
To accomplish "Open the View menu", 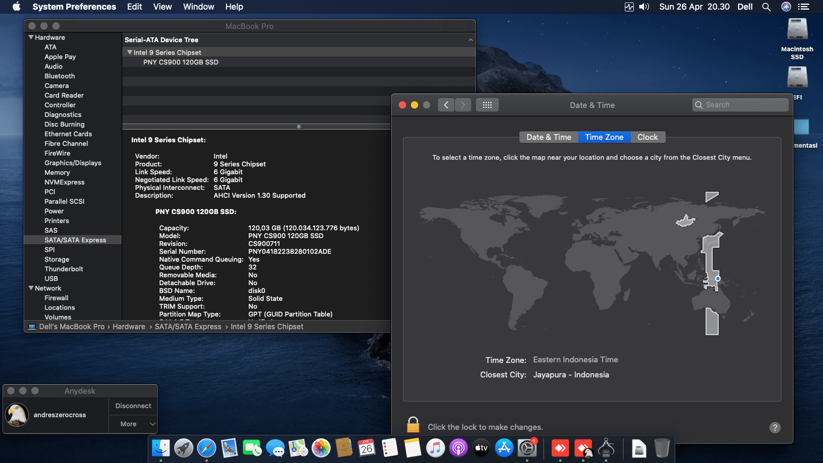I will click(163, 7).
